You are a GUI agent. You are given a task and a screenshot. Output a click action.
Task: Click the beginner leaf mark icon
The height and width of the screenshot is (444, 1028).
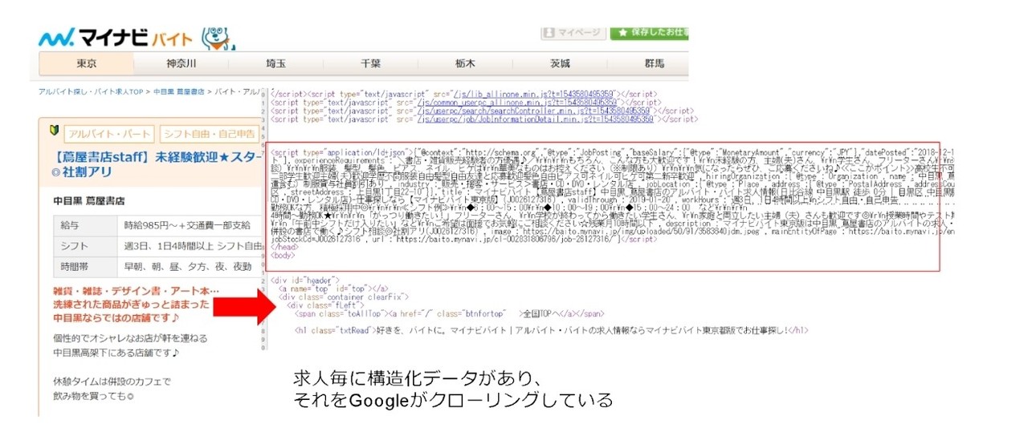coord(55,131)
